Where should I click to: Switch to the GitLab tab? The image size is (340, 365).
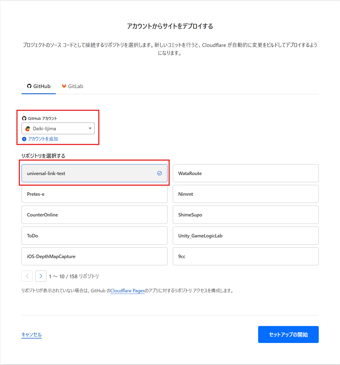72,86
